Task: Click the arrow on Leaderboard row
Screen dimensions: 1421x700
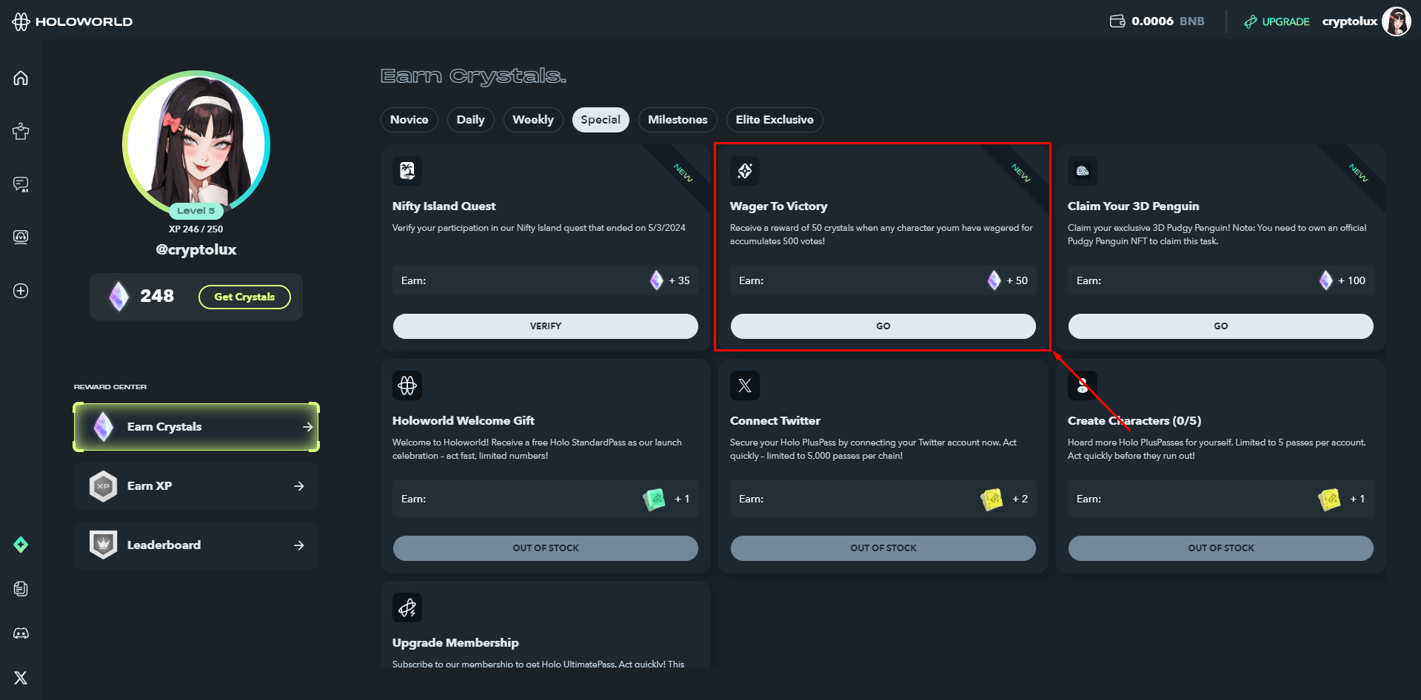Action: point(299,545)
